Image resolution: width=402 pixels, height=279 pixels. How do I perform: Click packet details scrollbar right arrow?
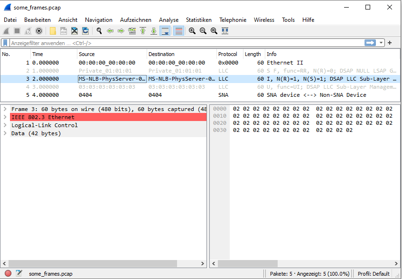203,263
